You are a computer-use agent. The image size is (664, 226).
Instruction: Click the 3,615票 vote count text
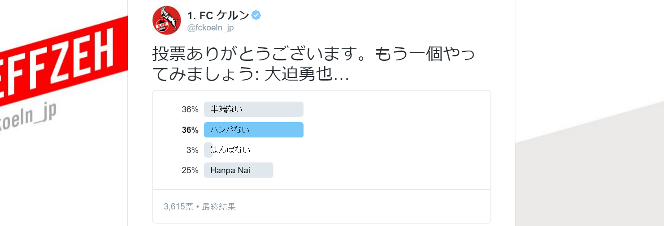[178, 207]
